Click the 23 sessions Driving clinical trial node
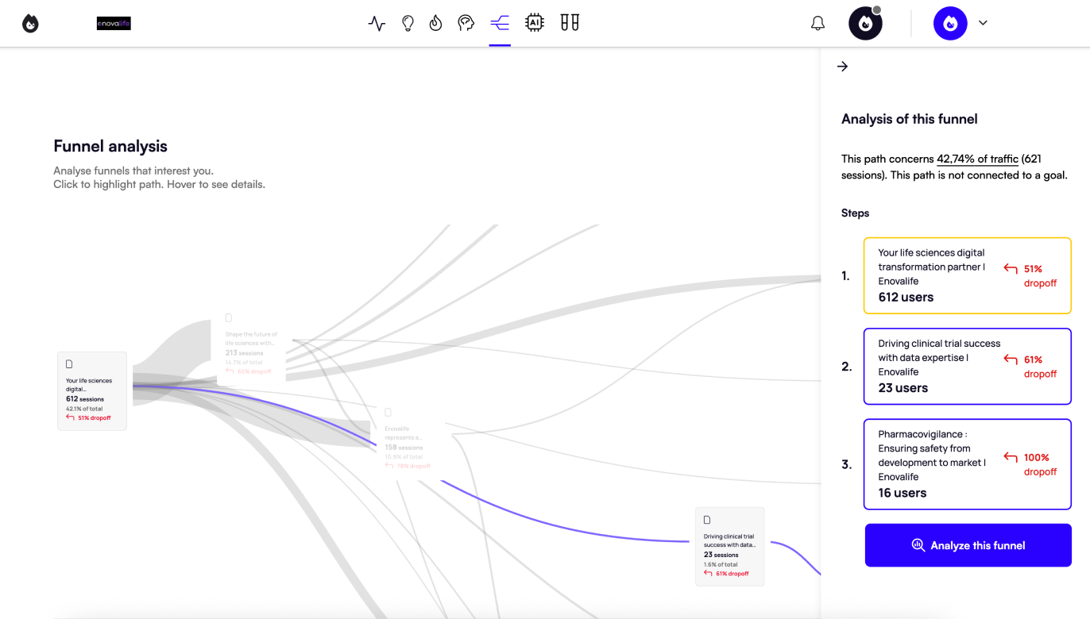The width and height of the screenshot is (1090, 619). click(729, 546)
